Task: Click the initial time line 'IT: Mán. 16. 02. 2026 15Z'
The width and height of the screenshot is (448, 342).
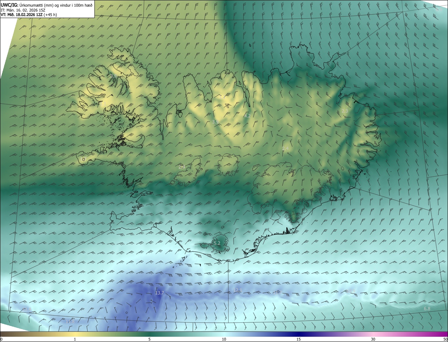Action: click(23, 10)
